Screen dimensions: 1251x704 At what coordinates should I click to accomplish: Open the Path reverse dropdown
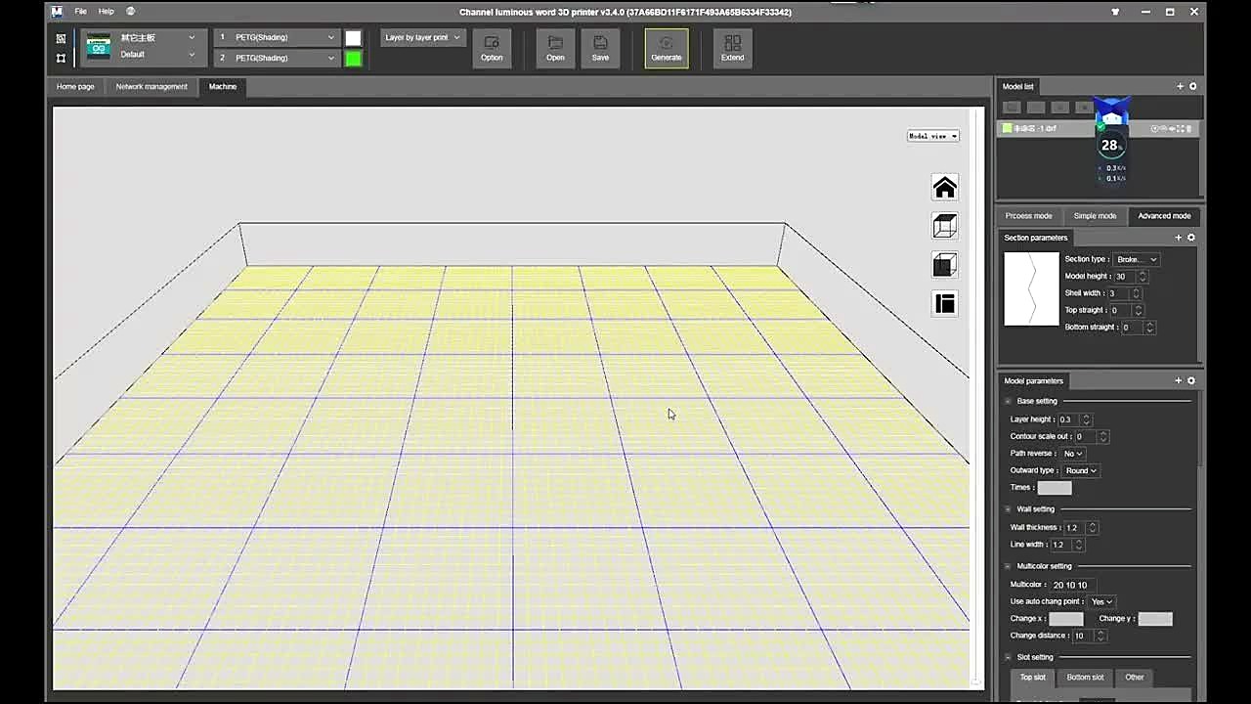[1073, 454]
